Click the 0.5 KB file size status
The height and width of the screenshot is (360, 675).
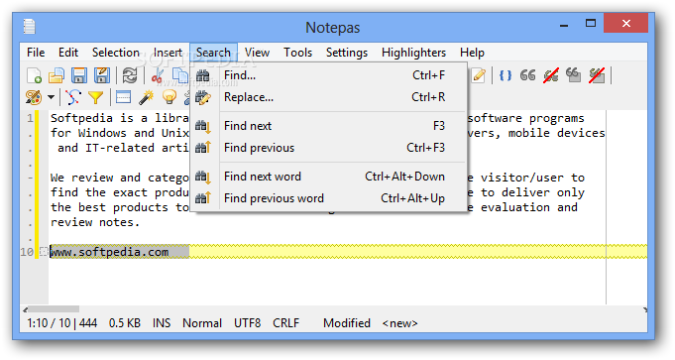[125, 323]
